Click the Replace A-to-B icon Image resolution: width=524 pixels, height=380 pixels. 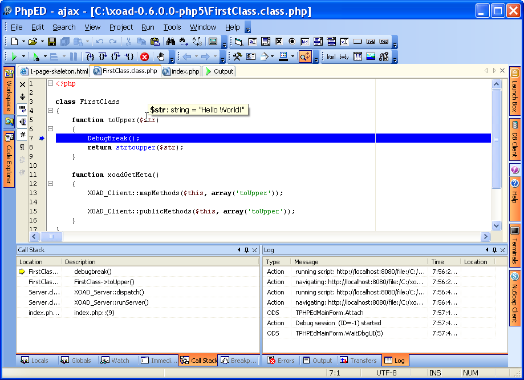[x=197, y=42]
